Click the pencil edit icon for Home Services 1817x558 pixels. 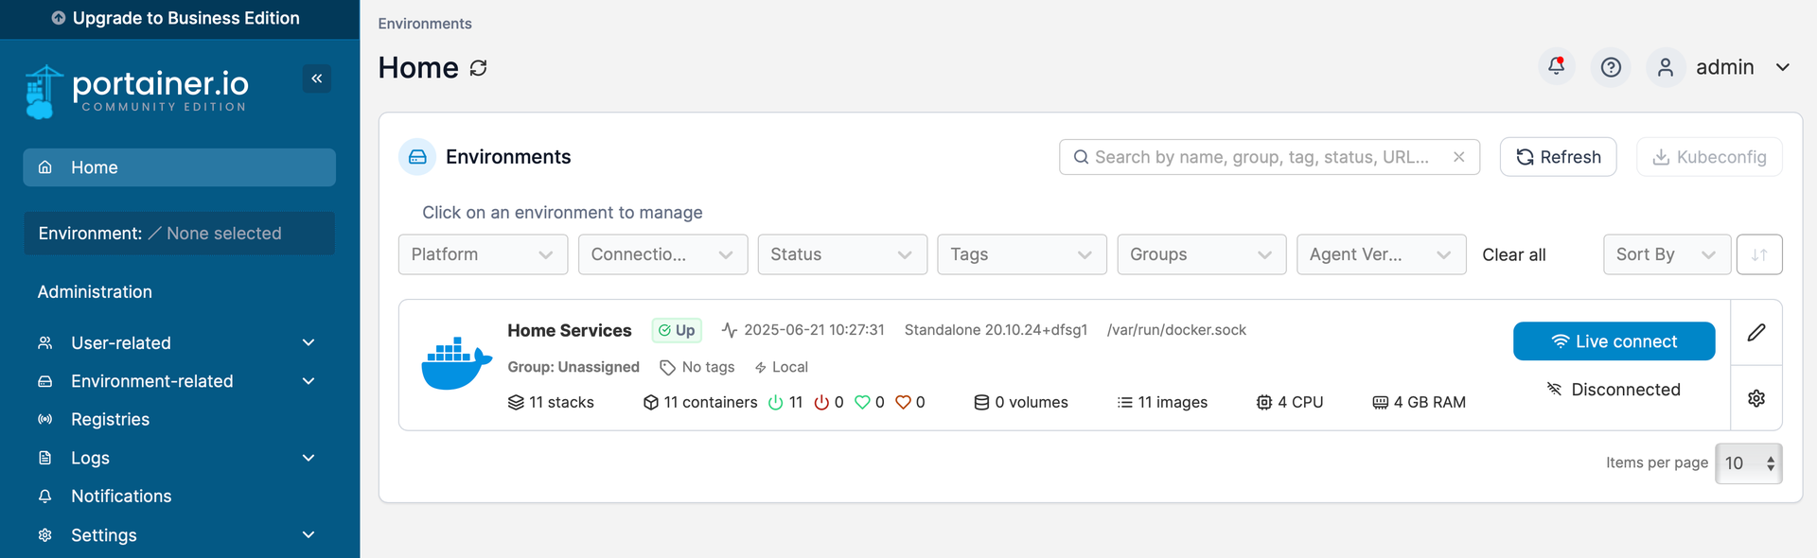(1756, 332)
